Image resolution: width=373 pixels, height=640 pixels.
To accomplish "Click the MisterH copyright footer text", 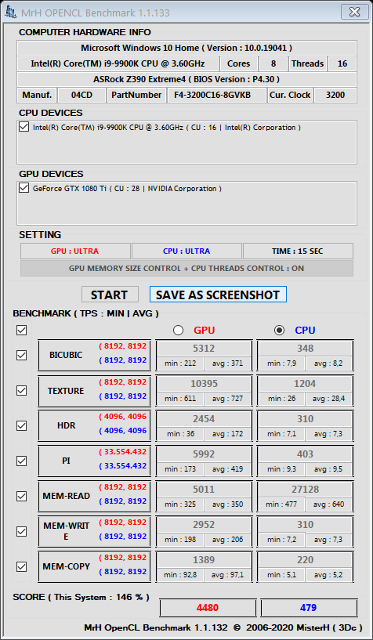I will click(x=223, y=627).
